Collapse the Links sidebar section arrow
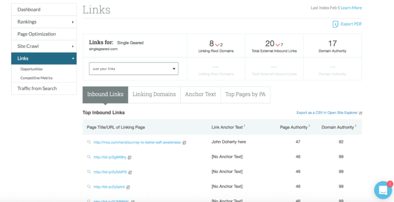 pos(73,58)
